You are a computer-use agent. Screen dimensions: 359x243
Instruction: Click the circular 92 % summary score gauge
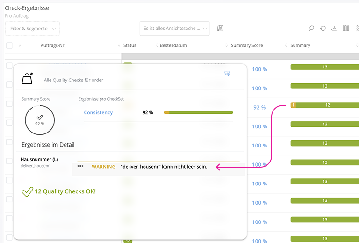click(40, 120)
